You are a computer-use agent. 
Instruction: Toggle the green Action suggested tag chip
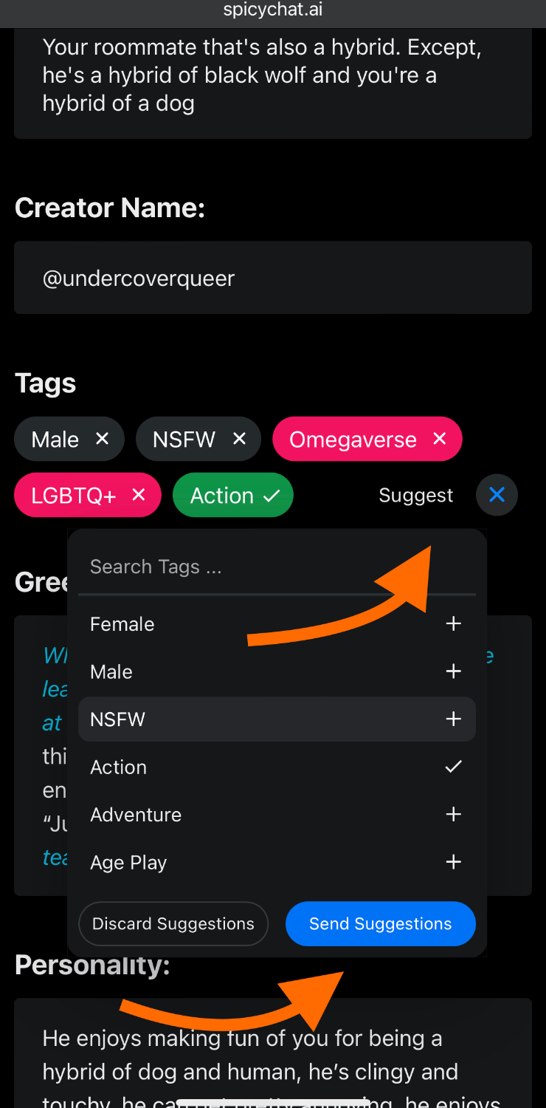coord(232,495)
